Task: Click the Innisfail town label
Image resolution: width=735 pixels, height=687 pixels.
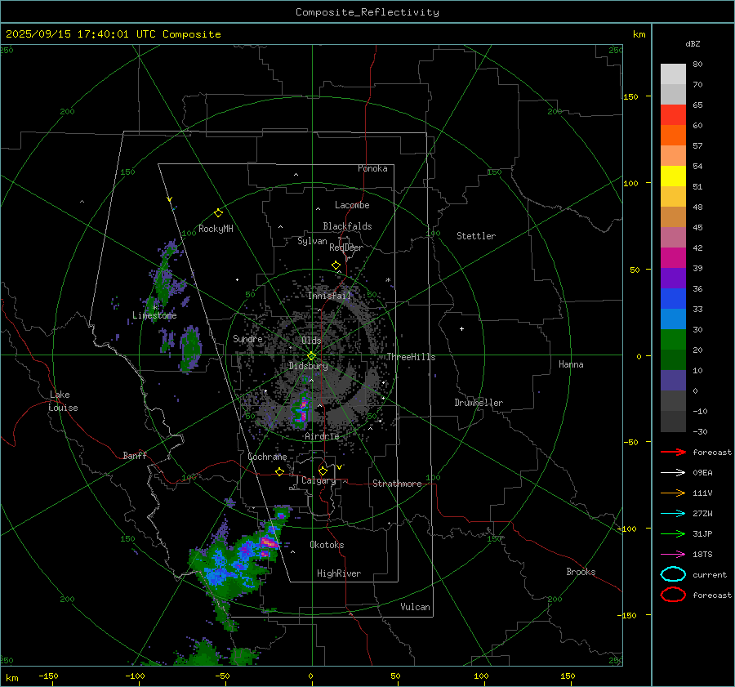Action: pos(330,296)
